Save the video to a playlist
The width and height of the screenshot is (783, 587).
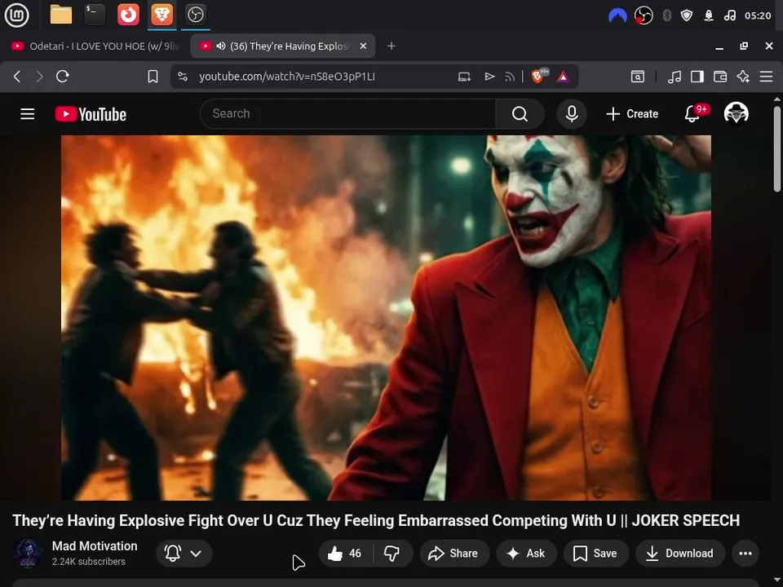point(595,553)
